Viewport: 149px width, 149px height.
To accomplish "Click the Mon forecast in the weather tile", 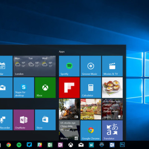I will [x=20, y=63].
